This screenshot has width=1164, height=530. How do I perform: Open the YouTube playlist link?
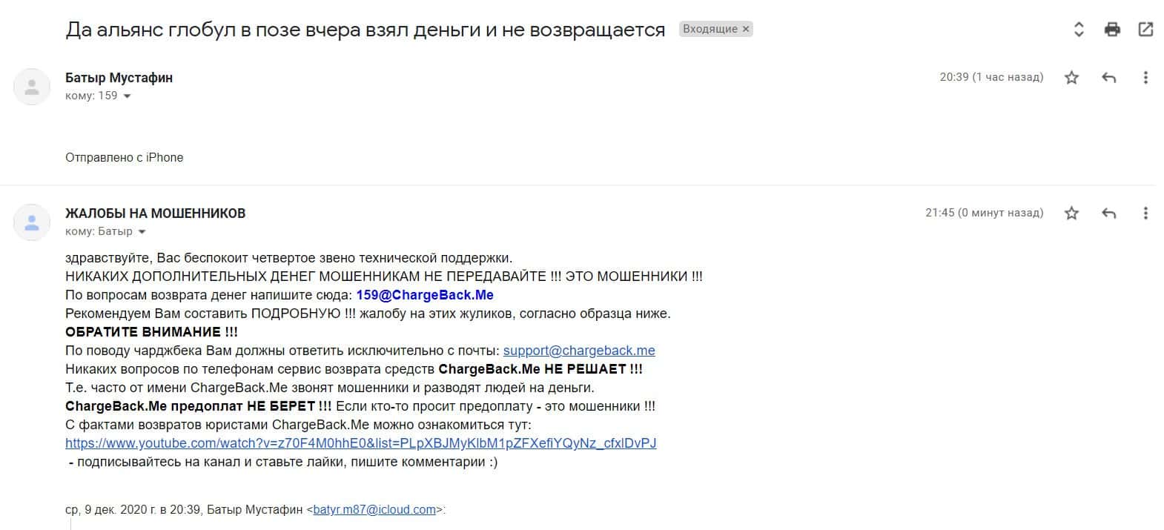tap(360, 443)
